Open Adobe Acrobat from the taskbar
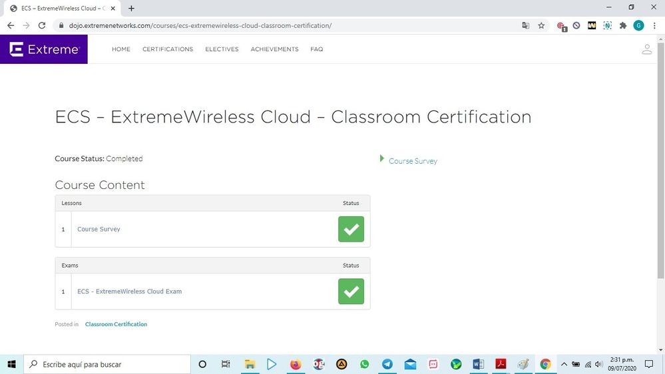Image resolution: width=665 pixels, height=374 pixels. click(x=501, y=364)
